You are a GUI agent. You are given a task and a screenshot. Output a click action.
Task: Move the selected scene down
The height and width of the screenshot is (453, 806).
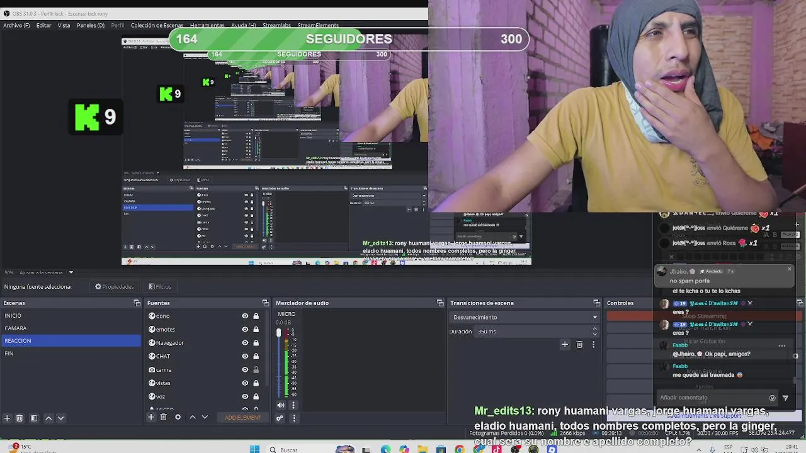coord(61,418)
